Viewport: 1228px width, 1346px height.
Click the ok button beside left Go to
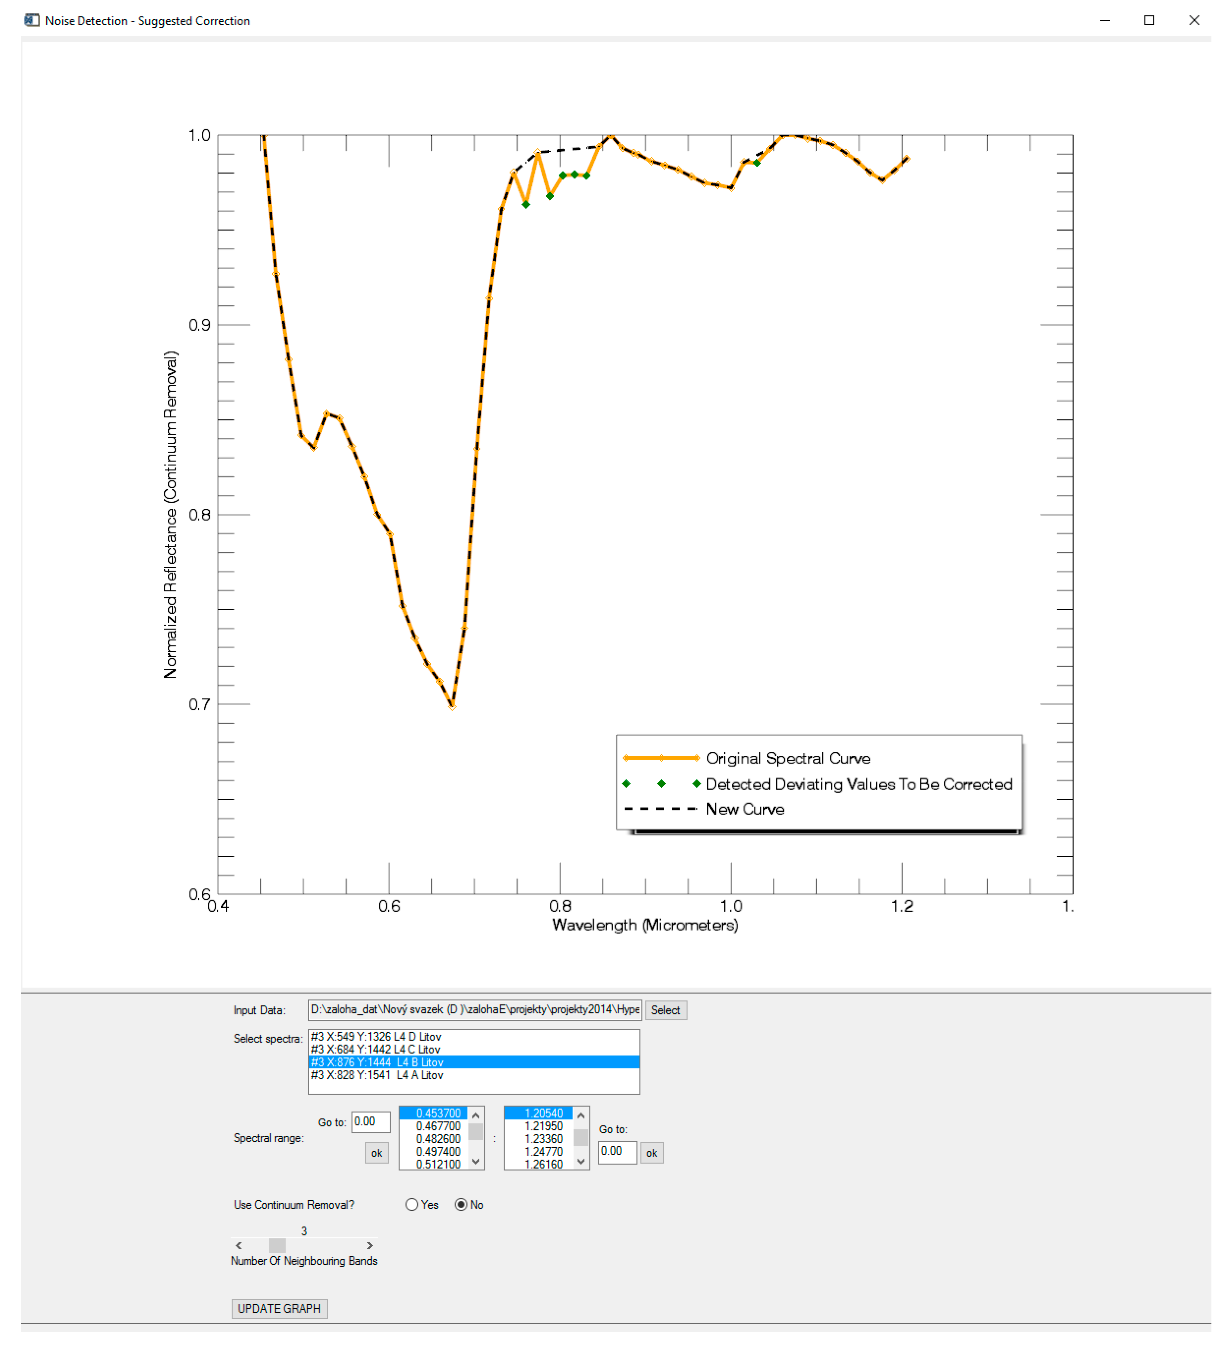tap(376, 1153)
